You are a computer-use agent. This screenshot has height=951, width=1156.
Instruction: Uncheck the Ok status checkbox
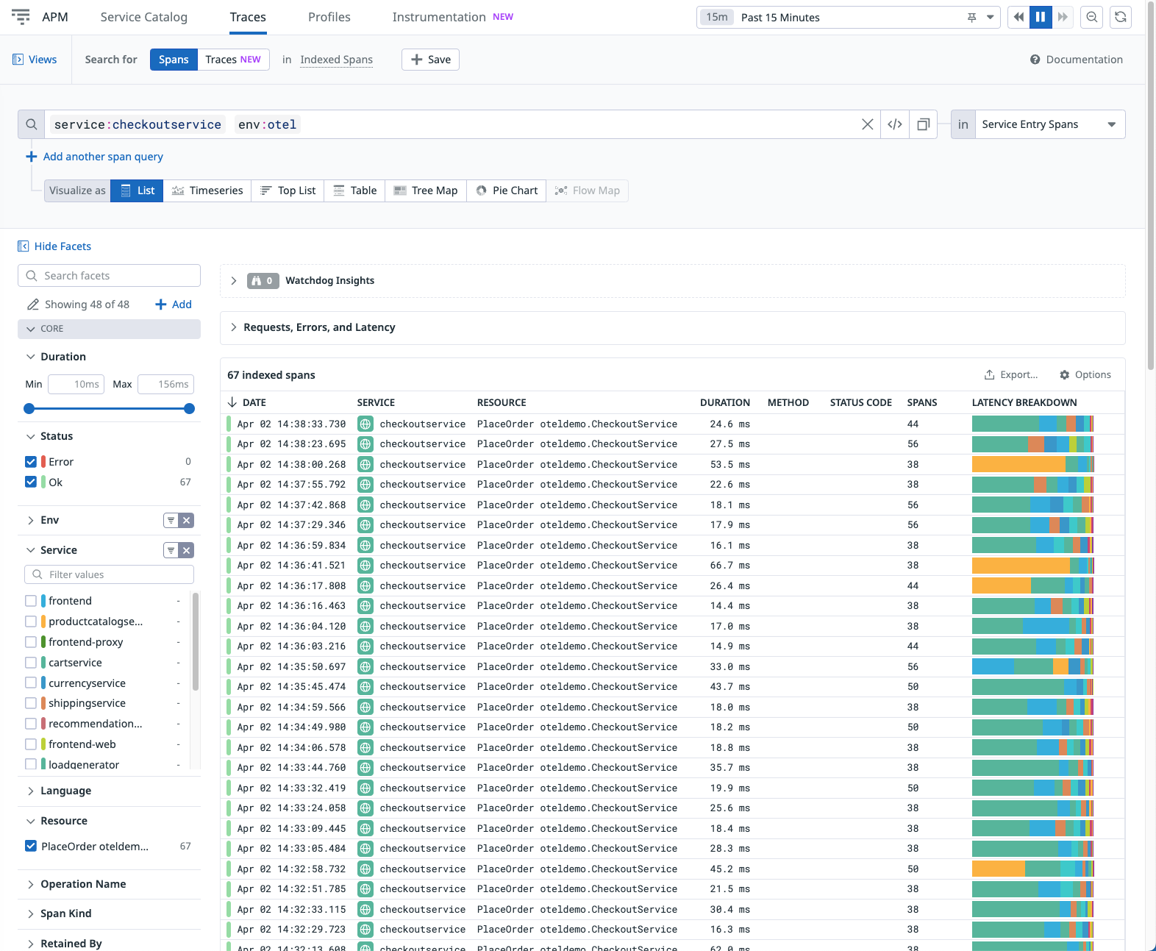(31, 482)
